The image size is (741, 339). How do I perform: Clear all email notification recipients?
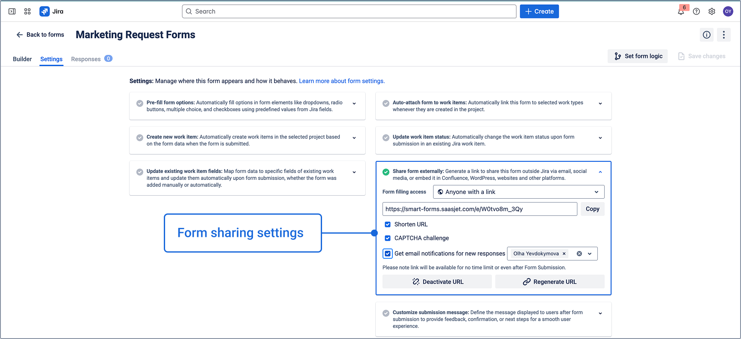(579, 254)
